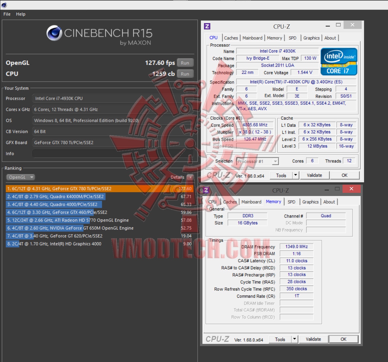Switch to CPU tab in bottom CPU-Z window
Screen dimensions: 388x362
[x=212, y=202]
